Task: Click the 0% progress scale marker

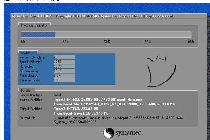Action: pos(23,42)
